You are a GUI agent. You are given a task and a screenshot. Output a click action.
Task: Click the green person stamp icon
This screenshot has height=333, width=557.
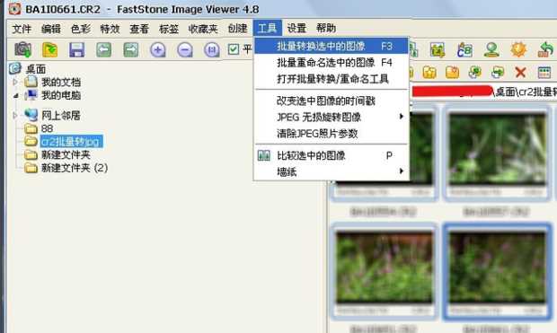491,50
